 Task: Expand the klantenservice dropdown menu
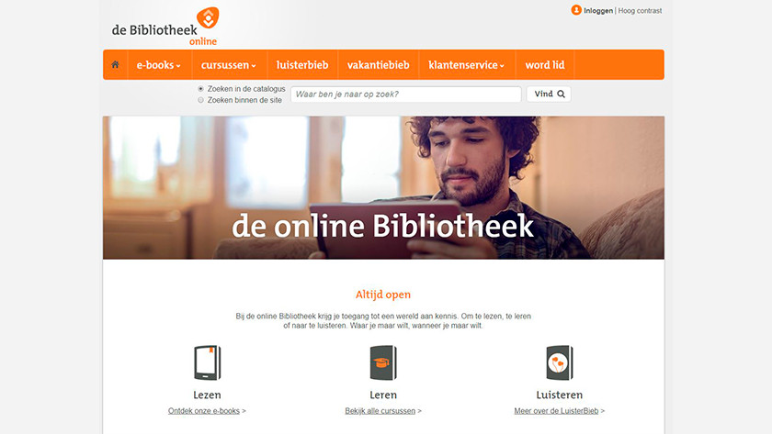pos(467,65)
